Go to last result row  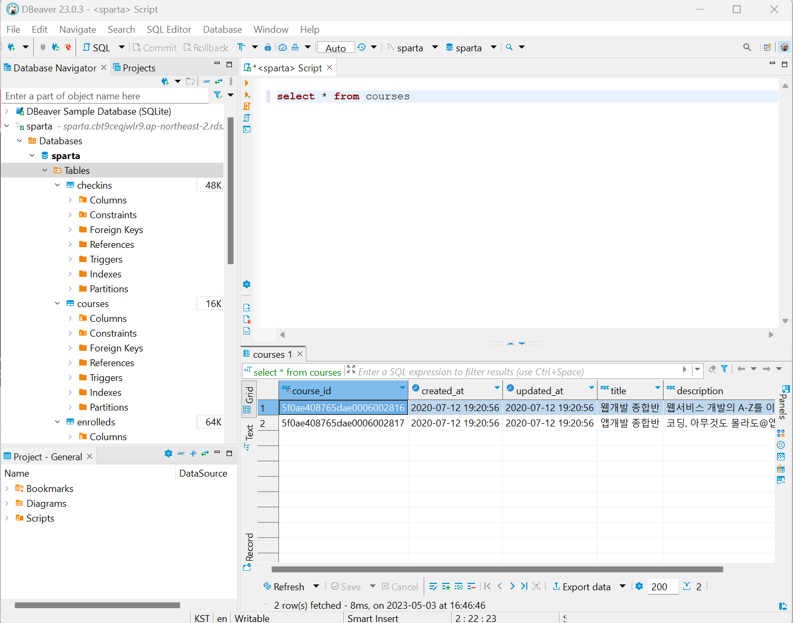524,586
